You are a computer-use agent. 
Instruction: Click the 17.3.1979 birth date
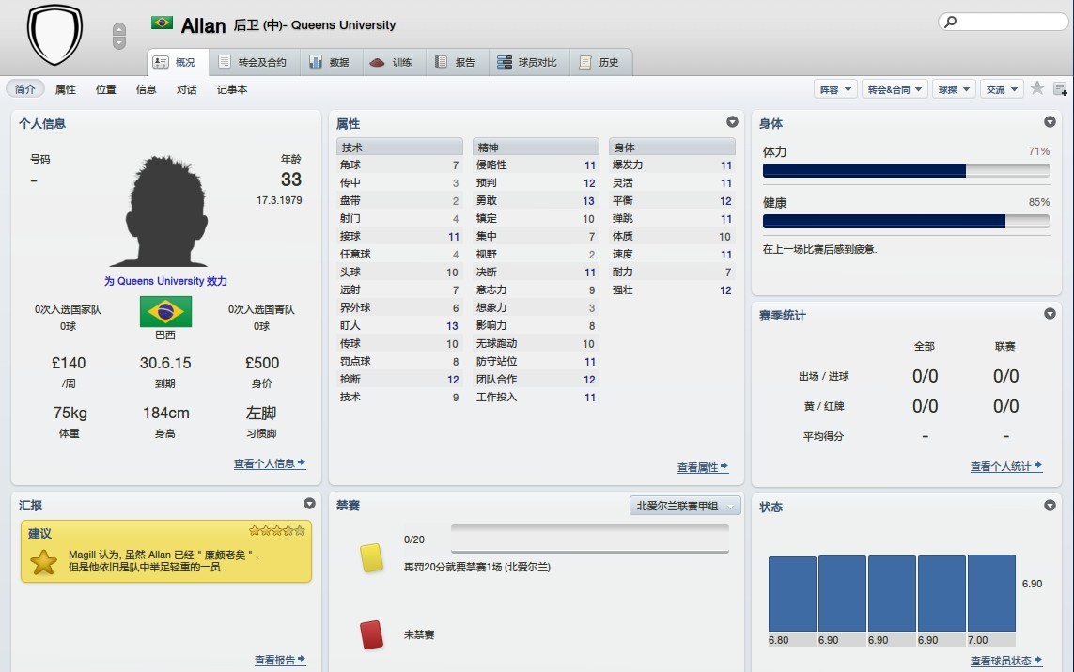coord(279,200)
